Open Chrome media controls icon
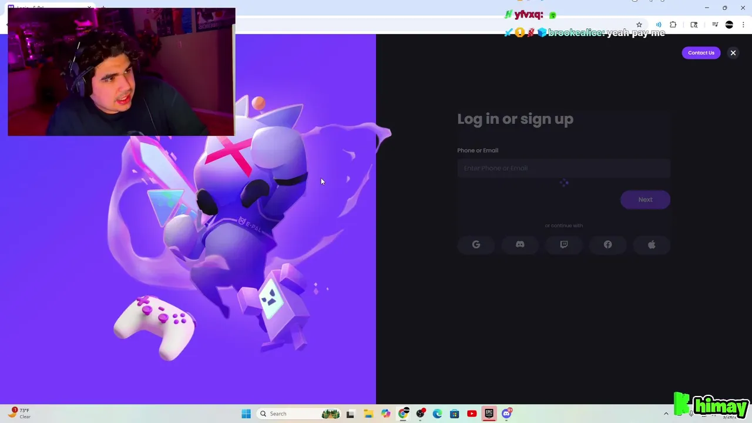The height and width of the screenshot is (423, 752). pyautogui.click(x=715, y=25)
